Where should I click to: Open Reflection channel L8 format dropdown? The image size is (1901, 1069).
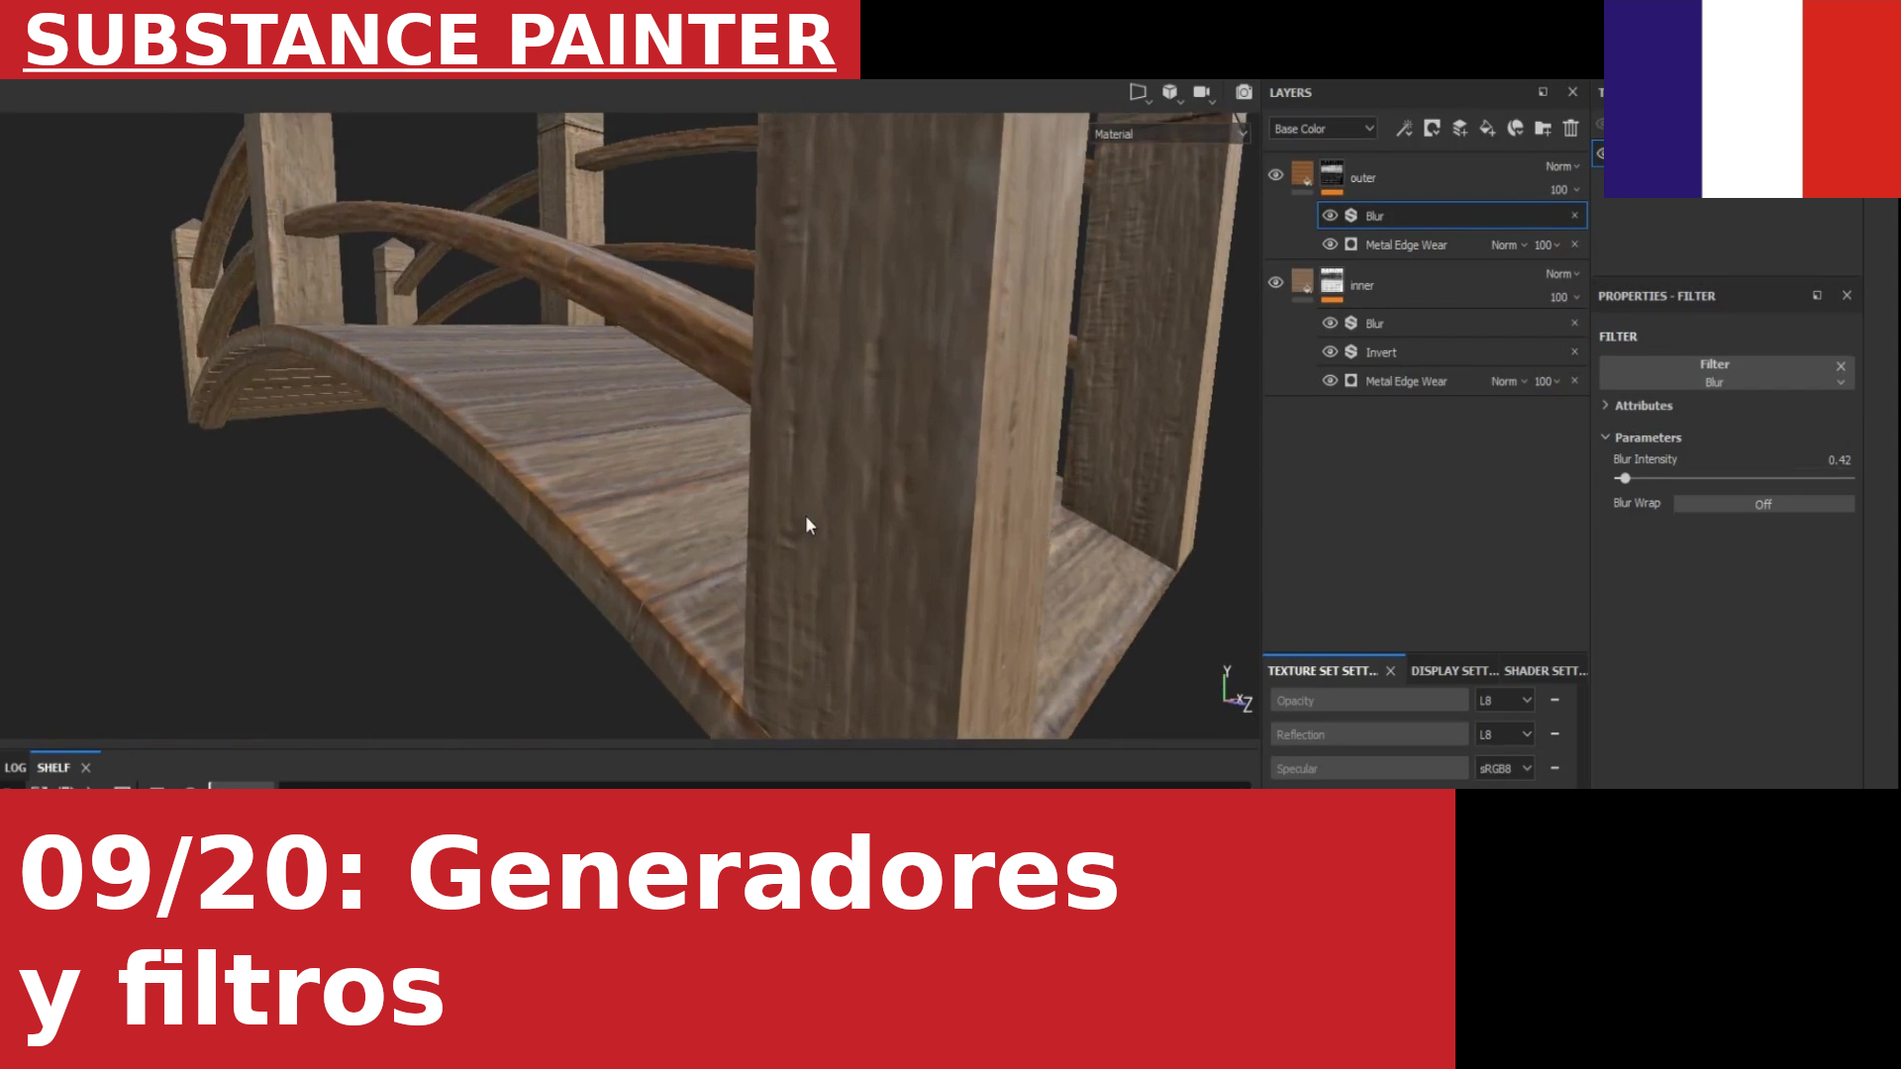click(1504, 733)
